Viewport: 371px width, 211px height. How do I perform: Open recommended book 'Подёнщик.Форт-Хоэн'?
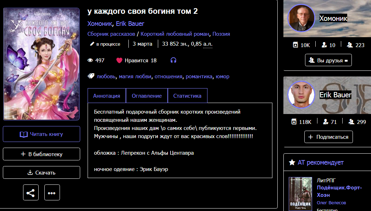click(339, 191)
